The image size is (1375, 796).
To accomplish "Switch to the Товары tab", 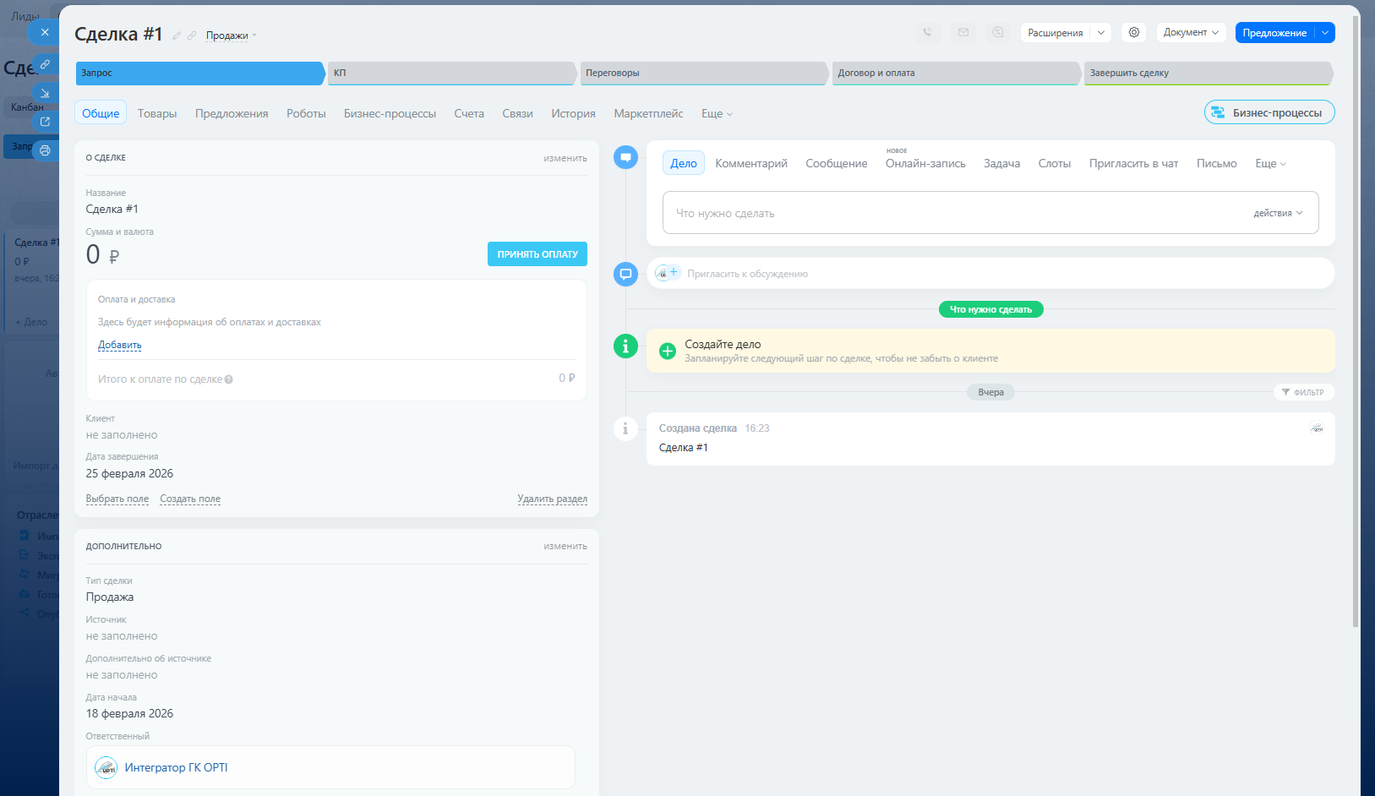I will click(x=157, y=113).
